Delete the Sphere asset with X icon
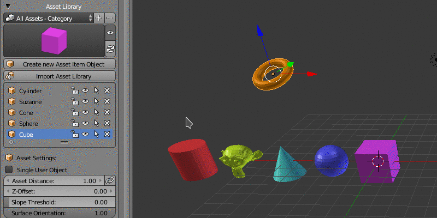Viewport: 437px width, 218px height. point(107,123)
